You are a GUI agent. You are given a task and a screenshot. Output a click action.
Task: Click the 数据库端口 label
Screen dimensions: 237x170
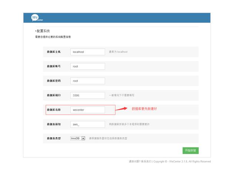(x=54, y=95)
